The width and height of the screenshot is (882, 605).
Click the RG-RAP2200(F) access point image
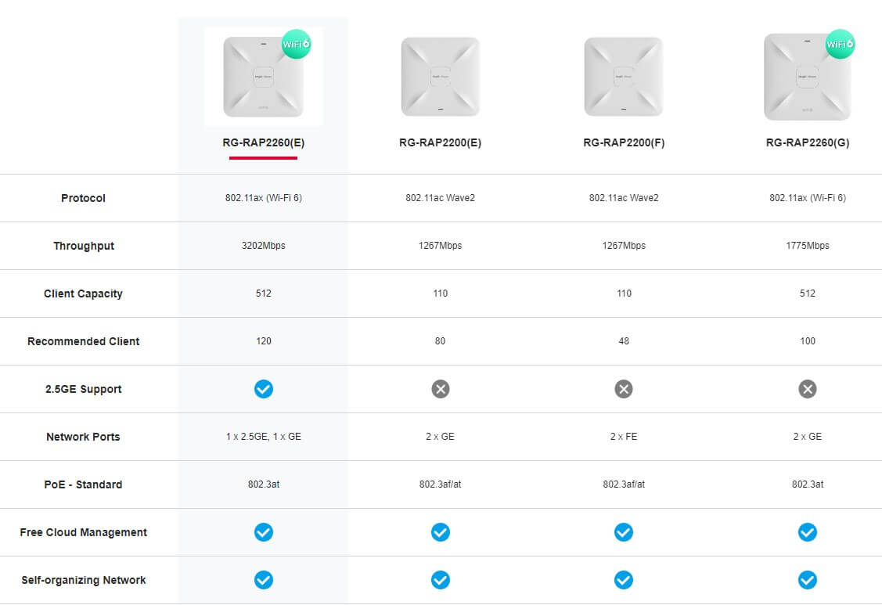pyautogui.click(x=623, y=77)
